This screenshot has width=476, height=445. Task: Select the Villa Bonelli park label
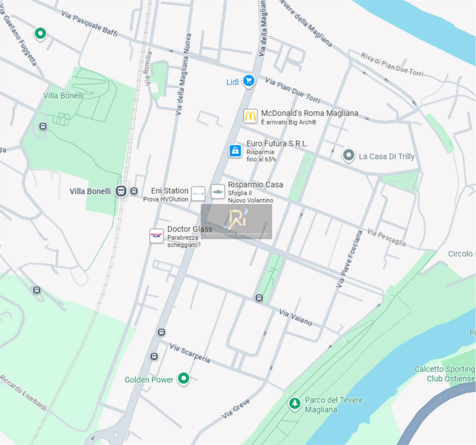63,96
